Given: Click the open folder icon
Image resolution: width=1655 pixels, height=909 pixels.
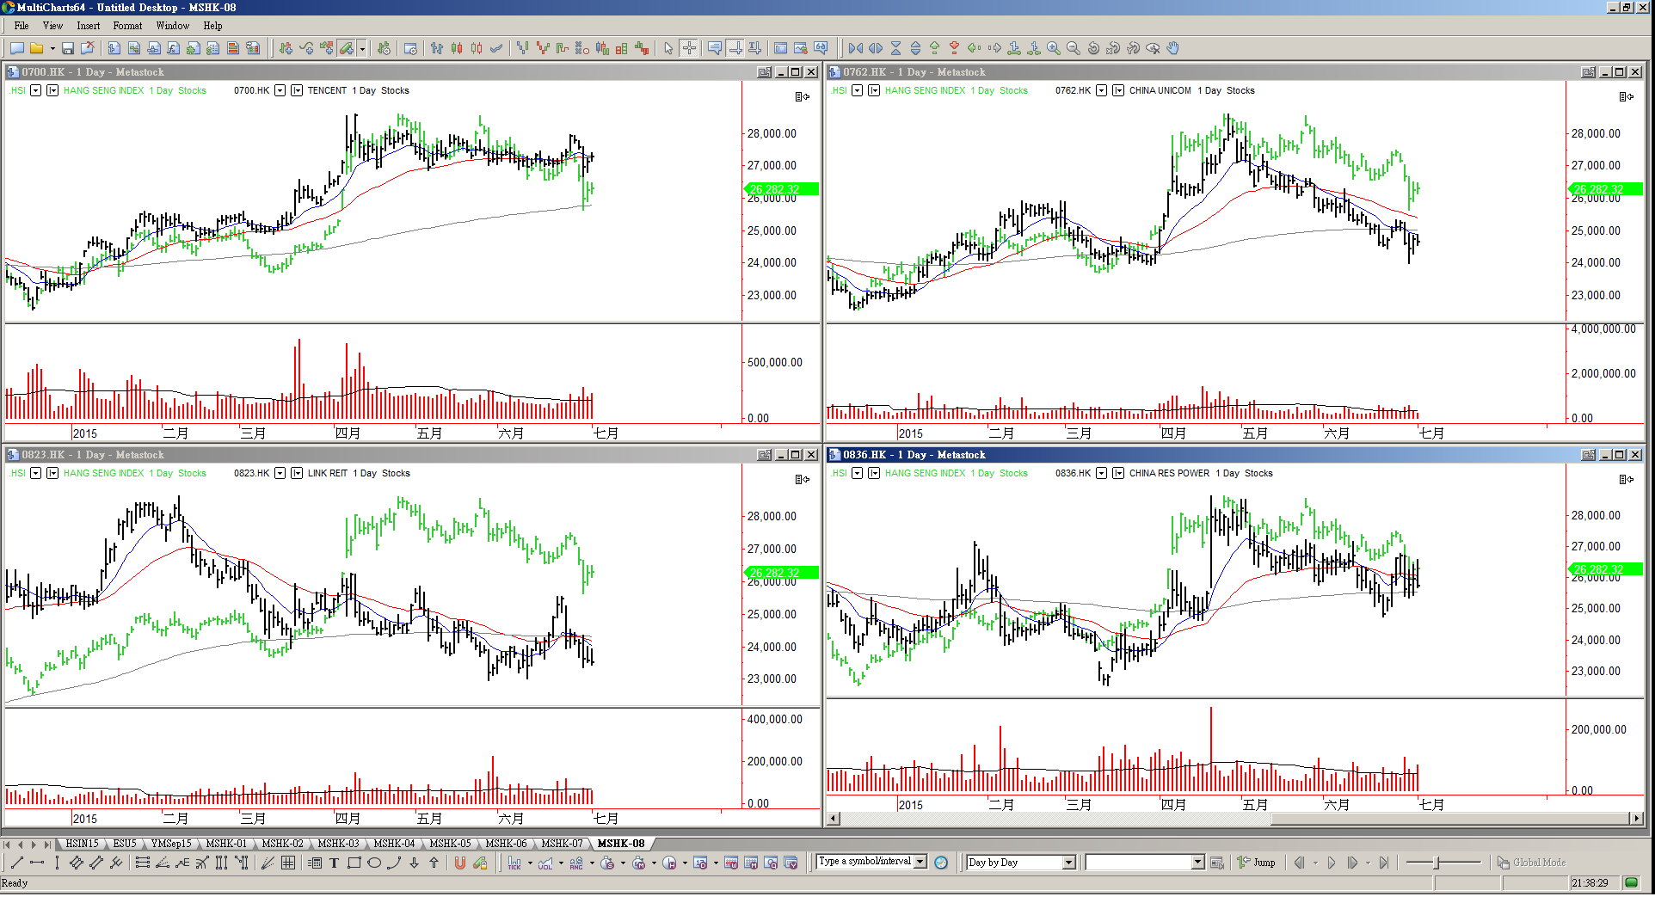Looking at the screenshot, I should (36, 49).
